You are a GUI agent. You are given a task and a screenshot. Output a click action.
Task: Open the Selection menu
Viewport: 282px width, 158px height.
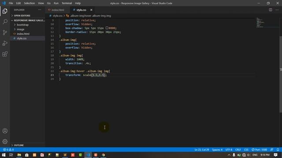[30, 3]
